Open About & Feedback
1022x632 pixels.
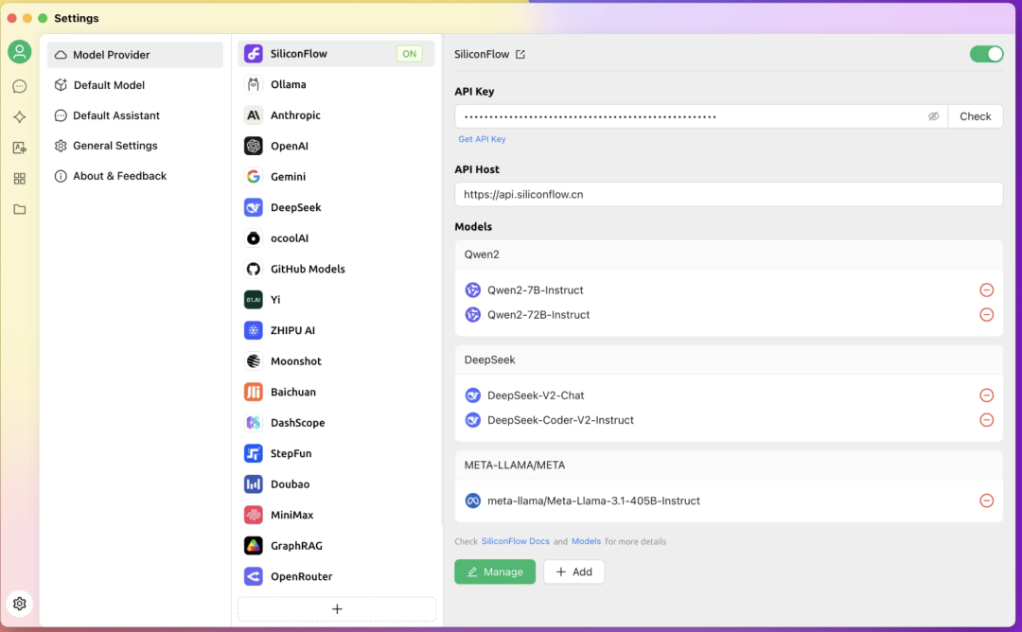coord(135,176)
